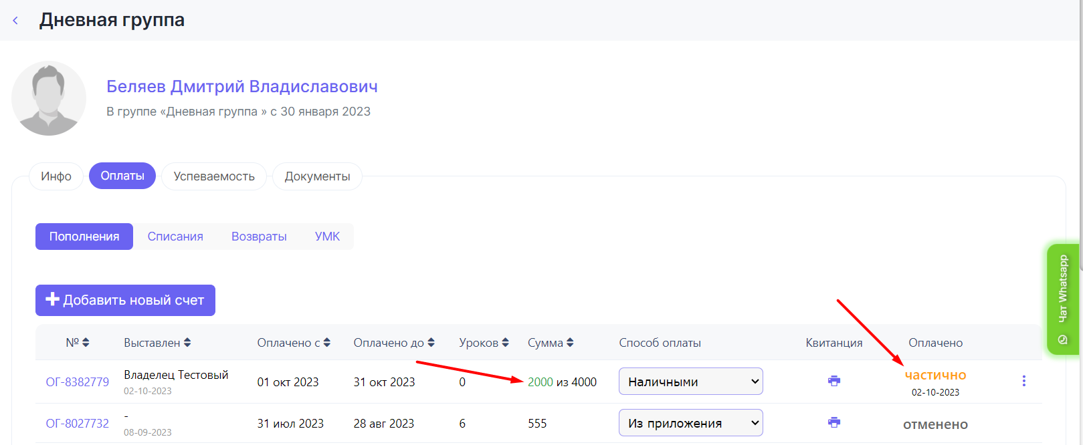Select the Оплаты tab

[122, 176]
